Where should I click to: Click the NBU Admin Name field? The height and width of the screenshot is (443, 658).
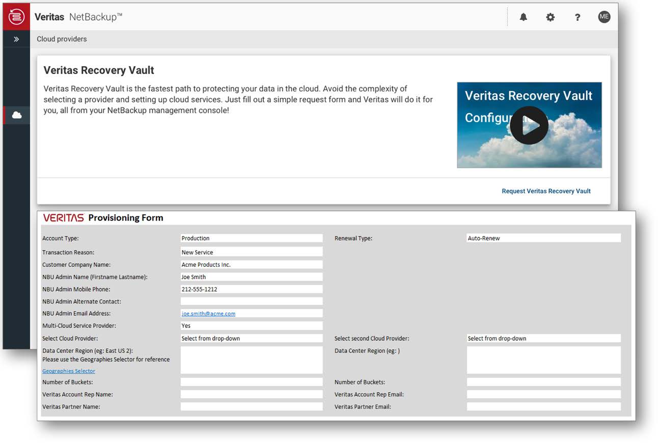(252, 277)
